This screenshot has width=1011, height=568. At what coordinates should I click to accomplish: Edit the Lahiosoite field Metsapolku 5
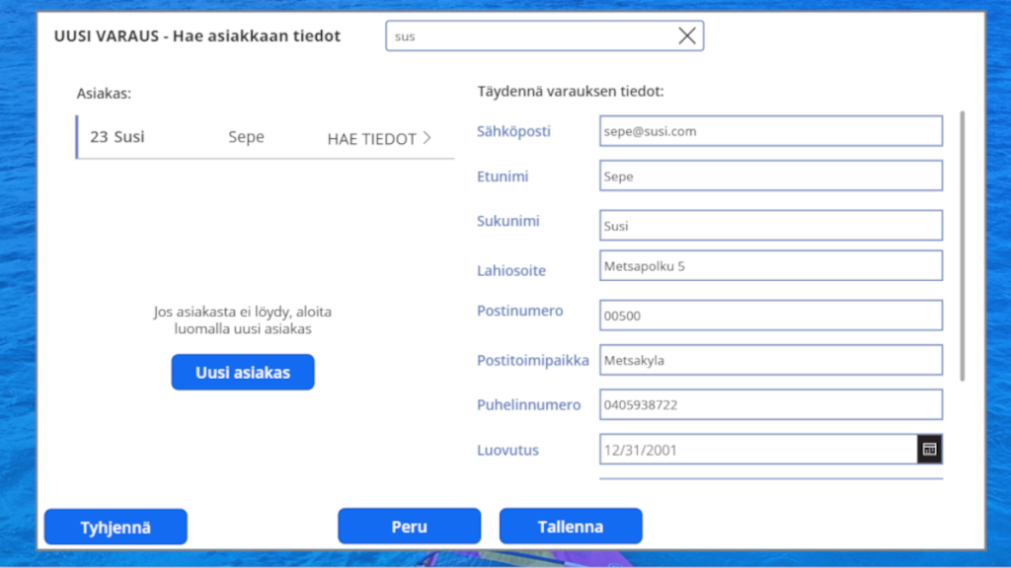coord(771,266)
